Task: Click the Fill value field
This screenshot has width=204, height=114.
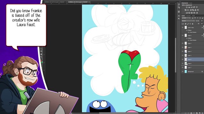Action: (202, 24)
